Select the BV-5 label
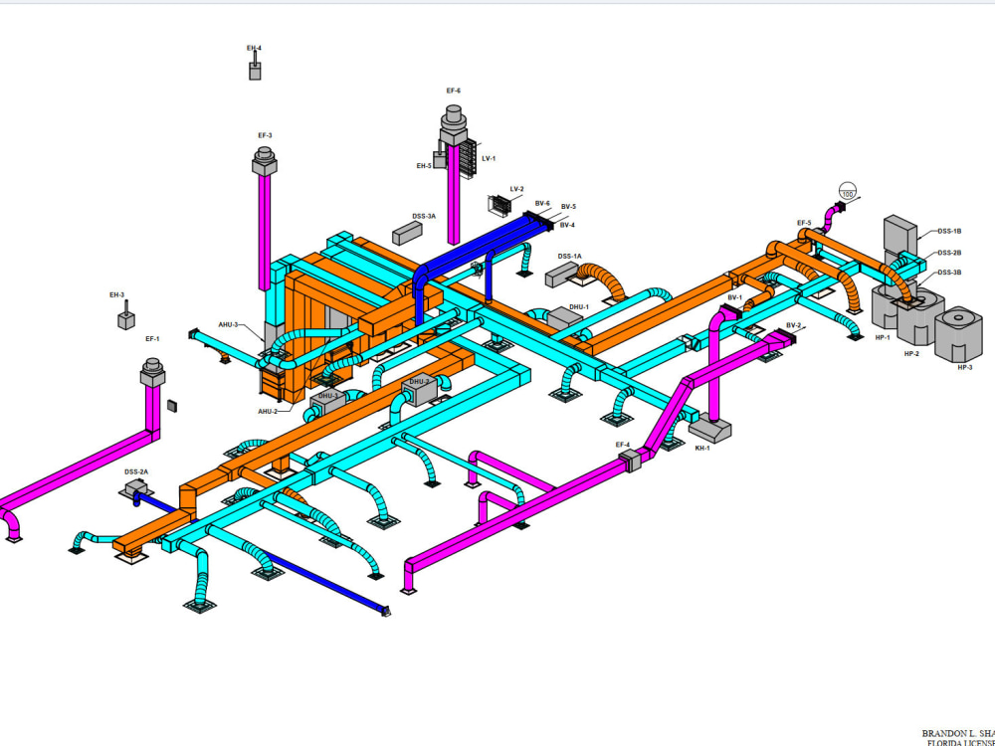 [568, 207]
